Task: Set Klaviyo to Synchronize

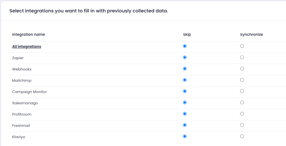Action: point(242,136)
